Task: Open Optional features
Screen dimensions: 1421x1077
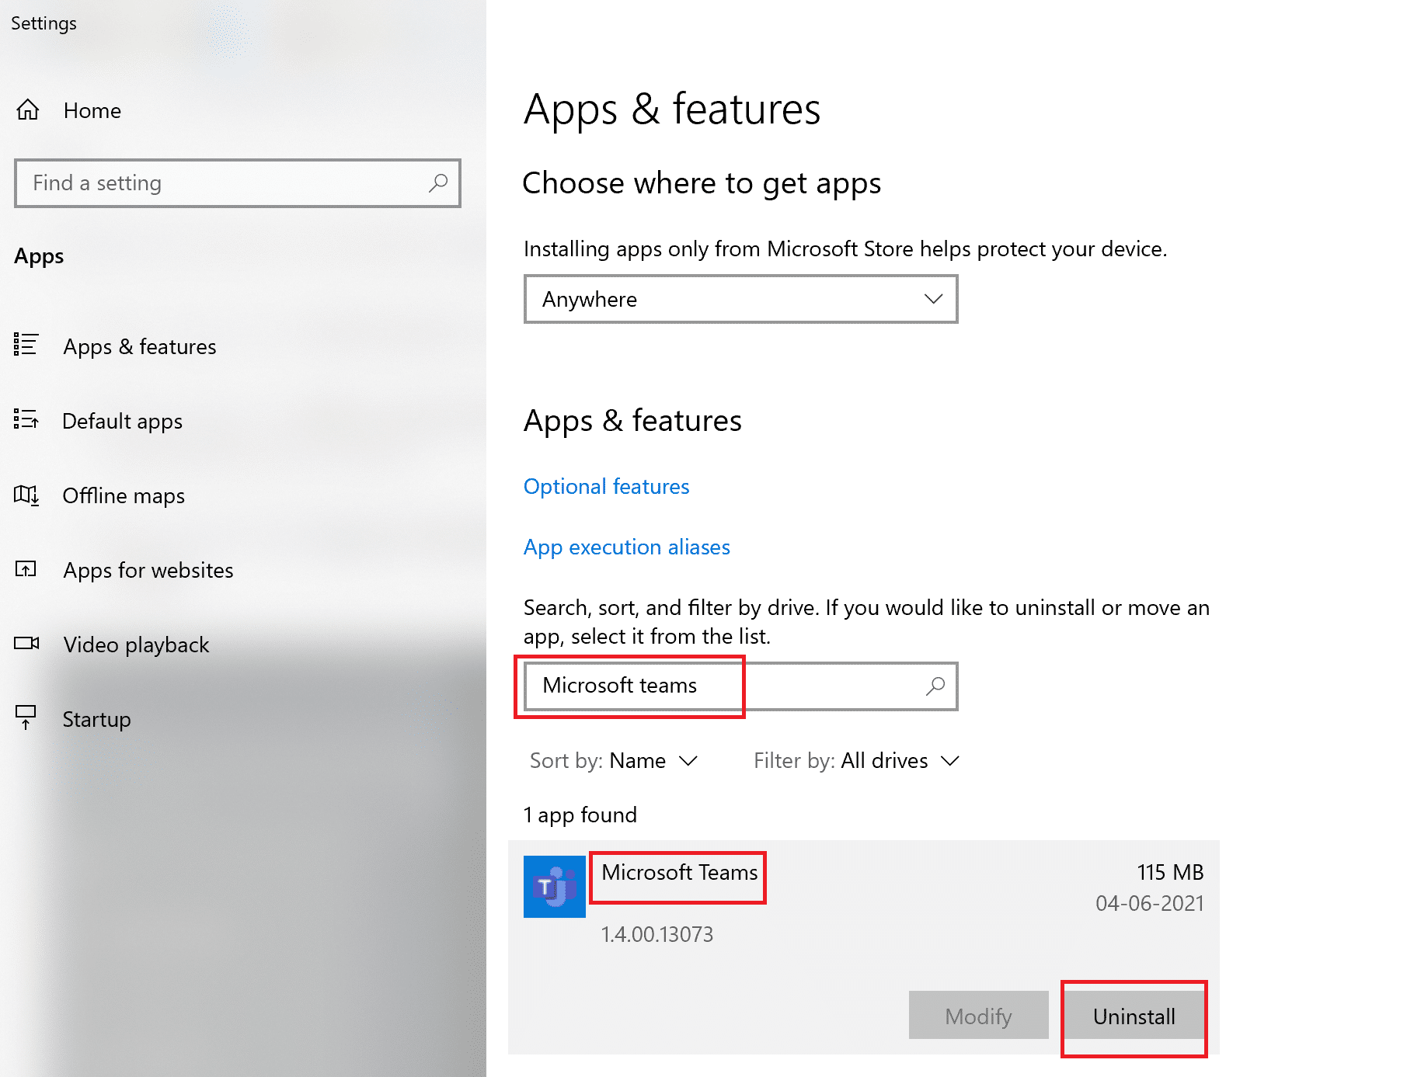Action: tap(606, 486)
